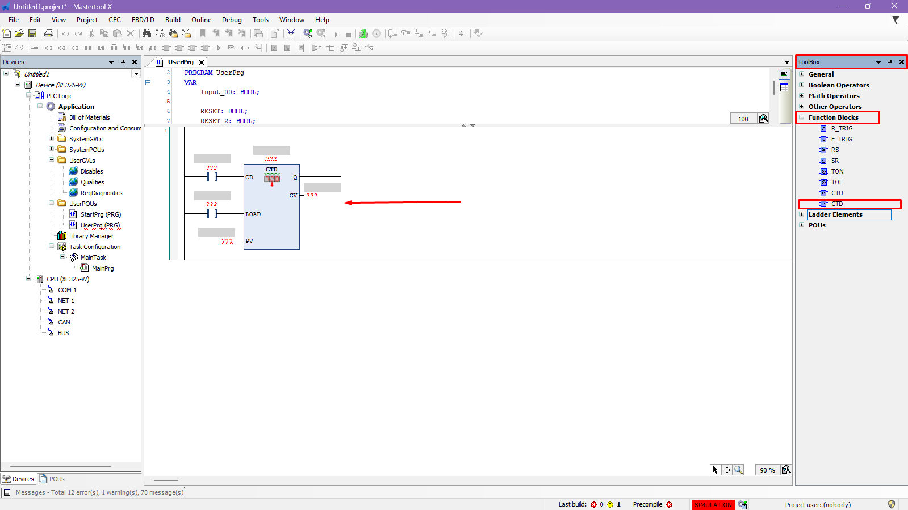
Task: Open StartPrg (PRG) in the device tree
Action: point(101,214)
